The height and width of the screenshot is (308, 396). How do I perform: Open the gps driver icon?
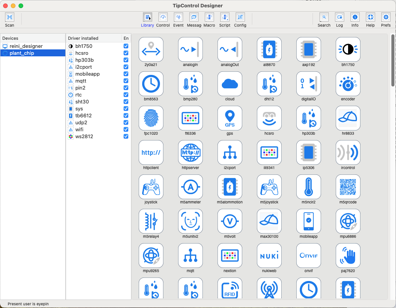pyautogui.click(x=229, y=118)
